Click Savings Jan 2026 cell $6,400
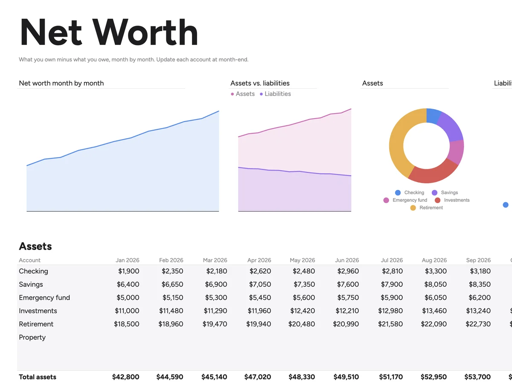512x384 pixels. tap(128, 285)
